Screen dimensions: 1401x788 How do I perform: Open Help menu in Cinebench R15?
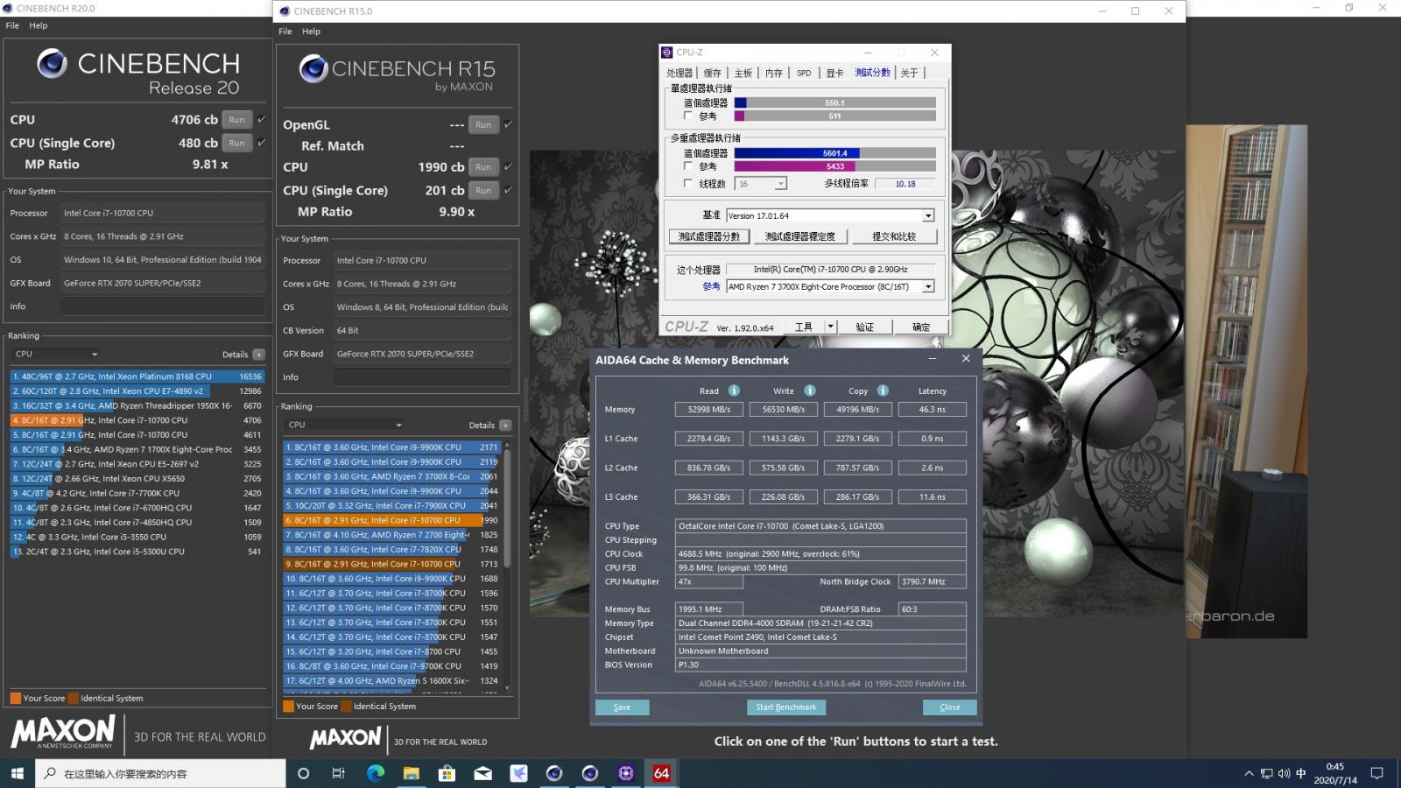tap(311, 32)
